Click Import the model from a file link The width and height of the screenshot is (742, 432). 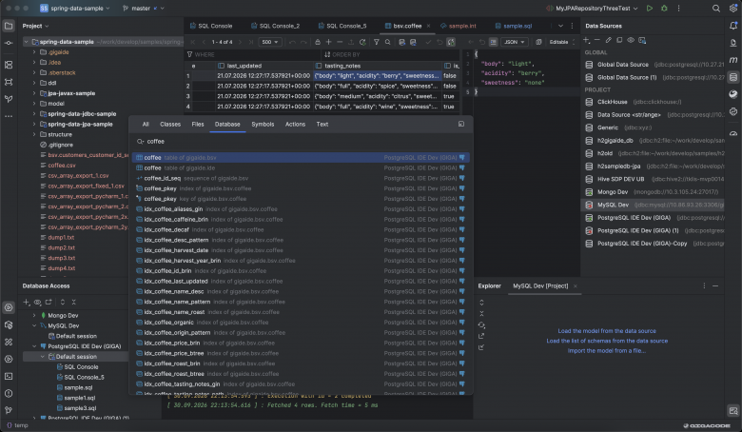607,350
